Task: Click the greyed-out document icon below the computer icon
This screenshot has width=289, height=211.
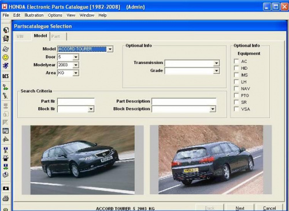Action: coord(6,114)
